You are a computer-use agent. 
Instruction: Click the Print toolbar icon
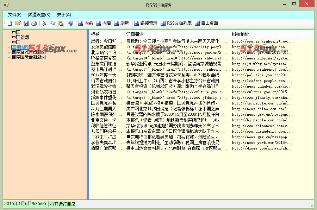(x=34, y=23)
